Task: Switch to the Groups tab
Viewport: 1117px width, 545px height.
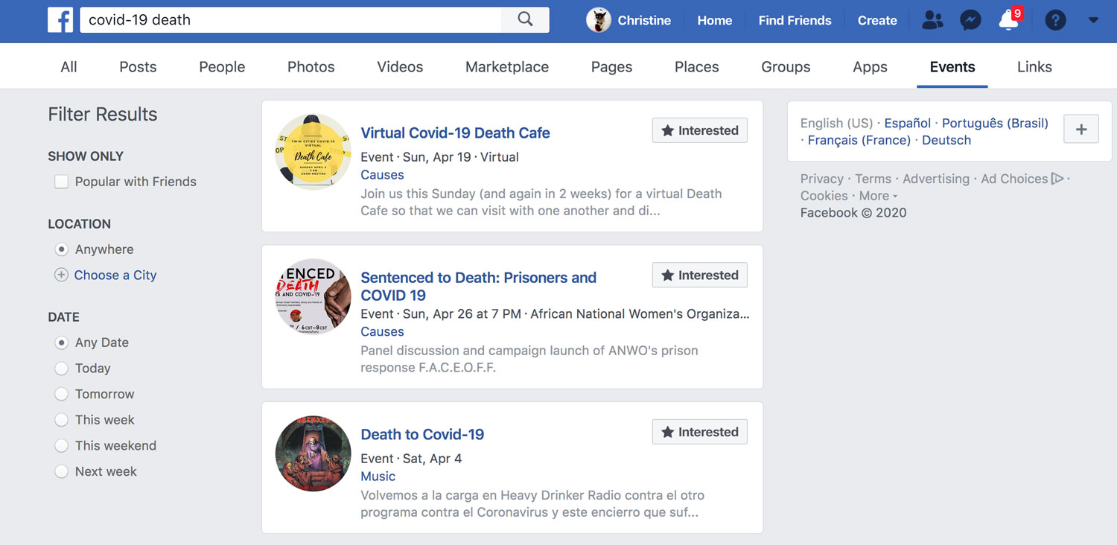Action: tap(785, 67)
